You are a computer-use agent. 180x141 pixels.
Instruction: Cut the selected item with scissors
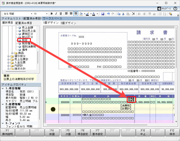tap(123, 14)
